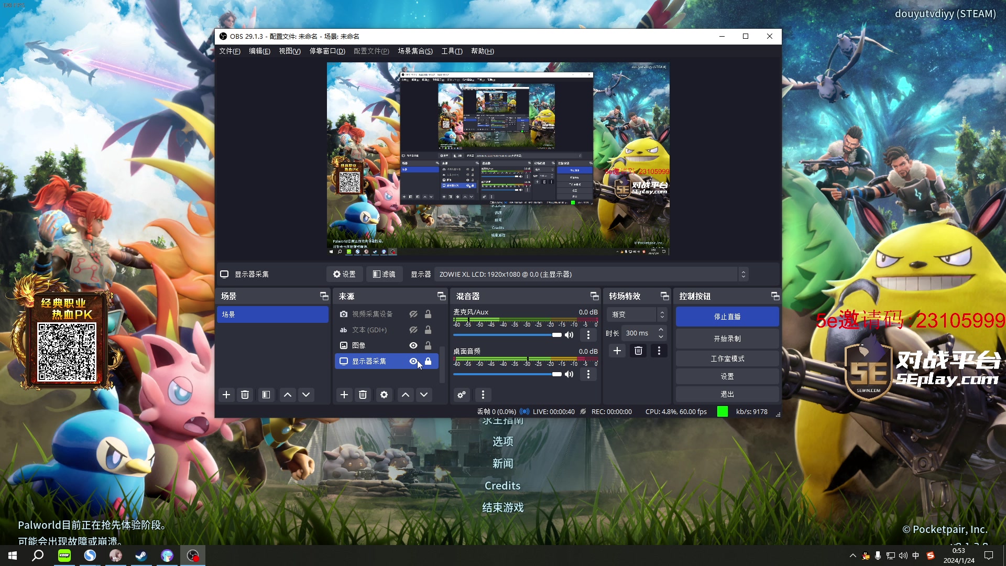The image size is (1006, 566).
Task: Lock the 视频采集设备 source
Action: click(428, 314)
